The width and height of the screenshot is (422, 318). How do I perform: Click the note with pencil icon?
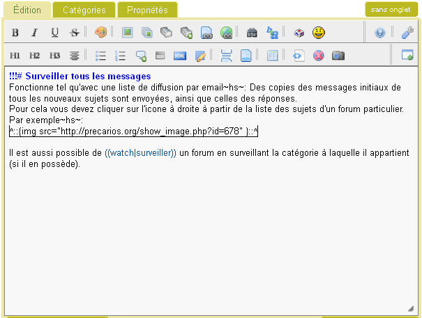tap(200, 56)
